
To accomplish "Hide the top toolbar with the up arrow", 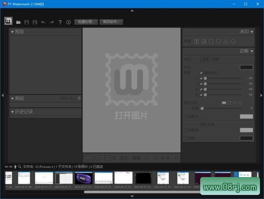I will click(132, 11).
